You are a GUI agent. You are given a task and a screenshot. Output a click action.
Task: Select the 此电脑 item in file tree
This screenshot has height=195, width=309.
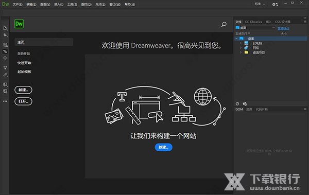tap(257, 43)
